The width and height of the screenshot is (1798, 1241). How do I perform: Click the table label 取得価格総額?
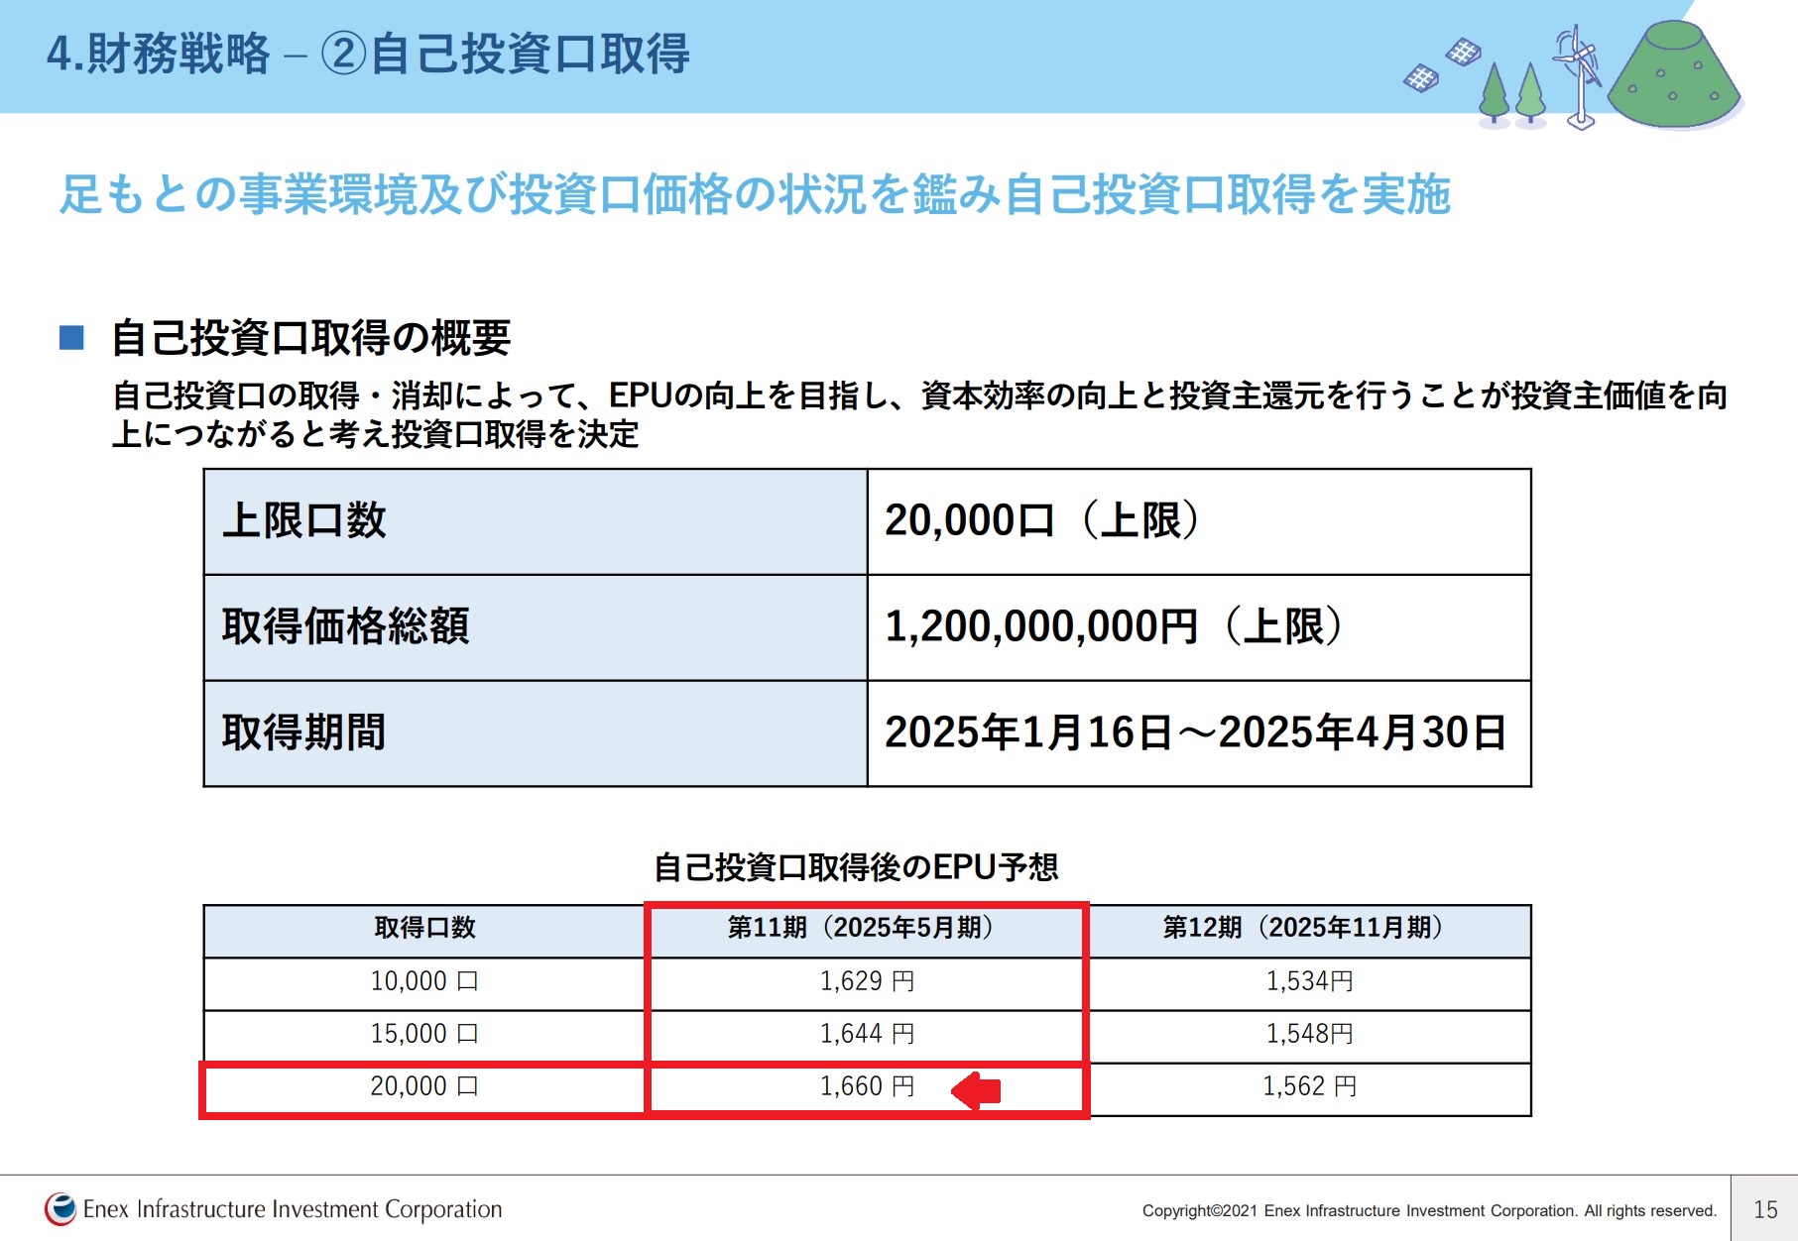point(345,626)
